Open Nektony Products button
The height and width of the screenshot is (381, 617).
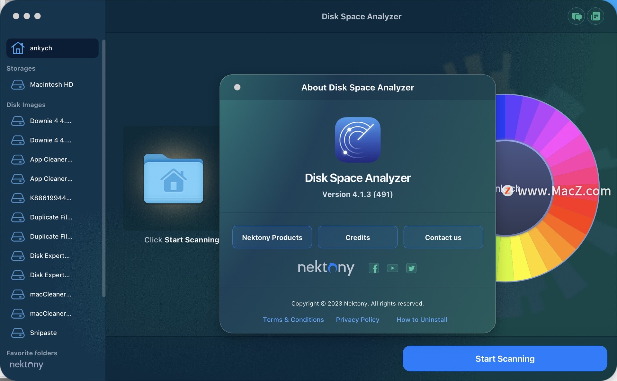pos(272,237)
